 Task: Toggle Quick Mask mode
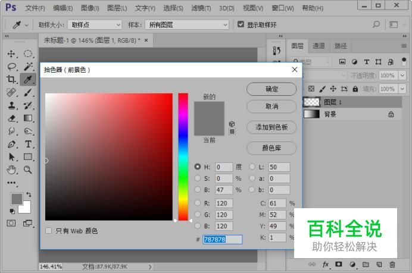pyautogui.click(x=11, y=224)
